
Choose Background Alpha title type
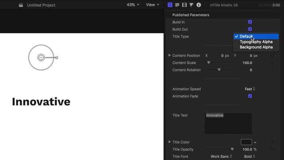[x=256, y=47]
